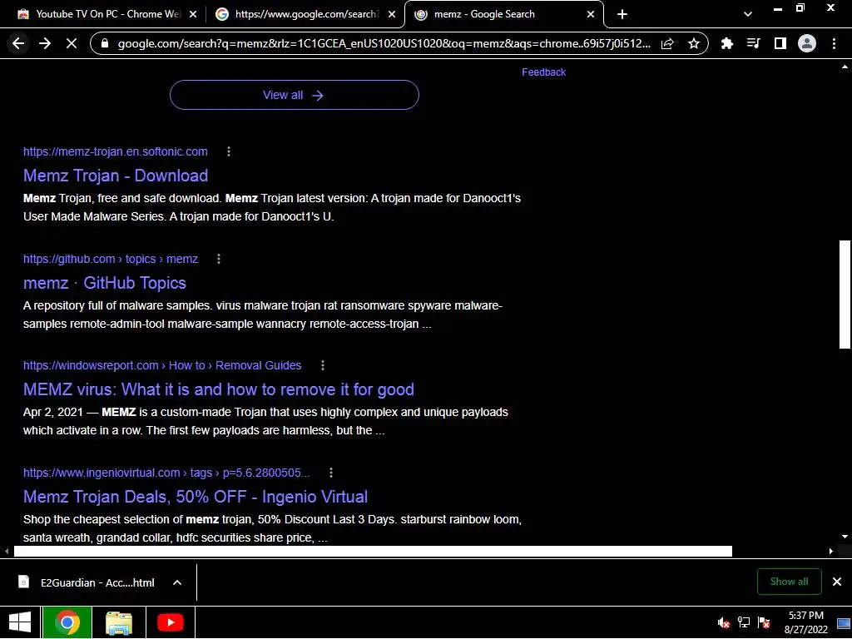Close the downloads bar
Screen dimensions: 852x639
tap(837, 582)
